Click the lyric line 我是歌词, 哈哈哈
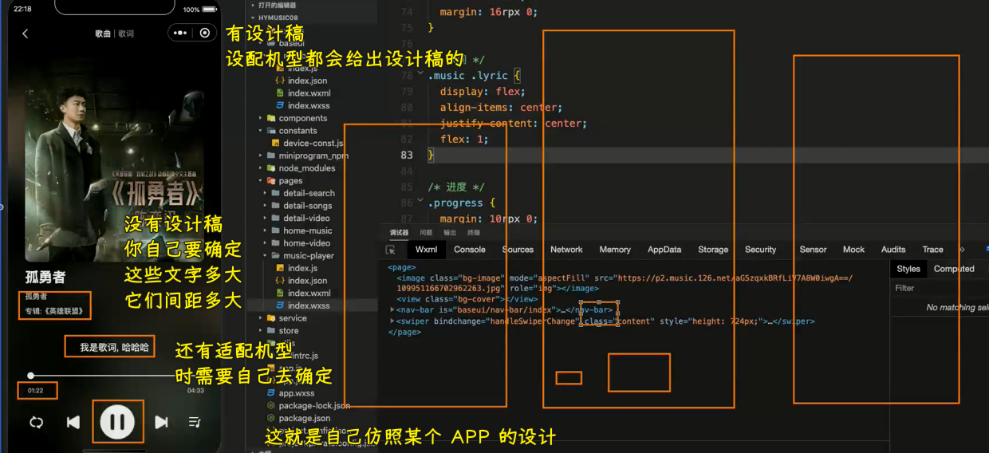The image size is (989, 453). pos(114,347)
